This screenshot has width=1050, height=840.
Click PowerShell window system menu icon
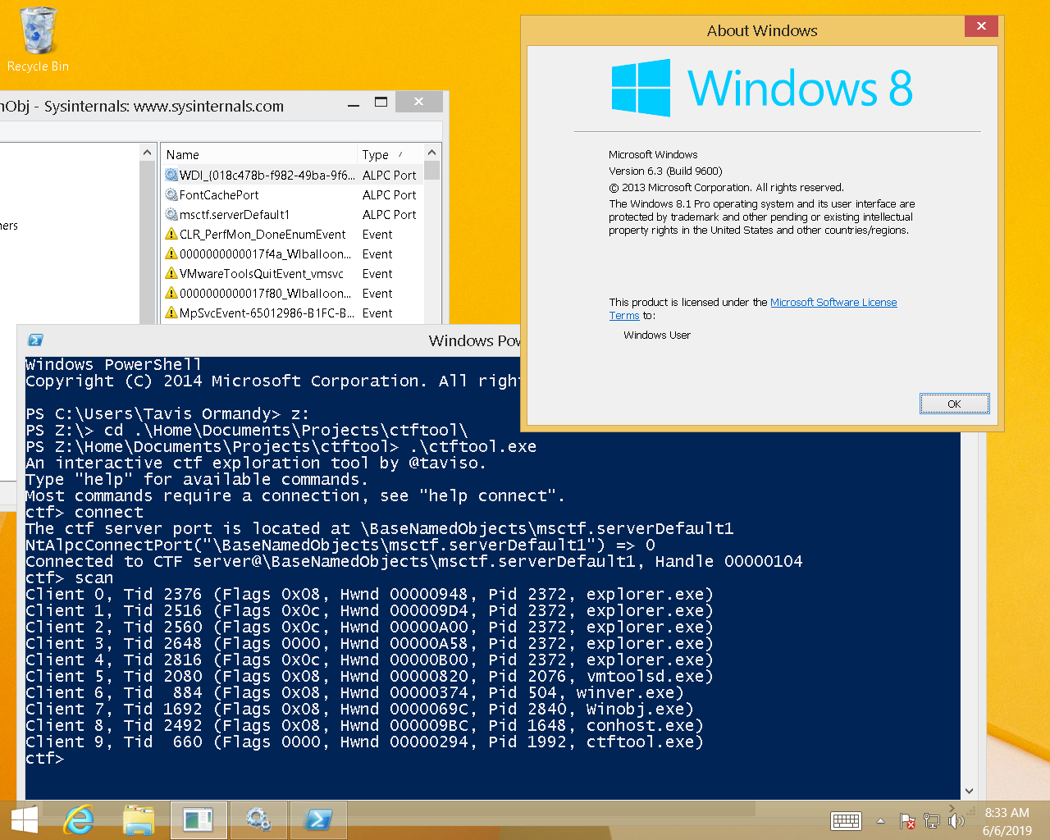pos(35,340)
